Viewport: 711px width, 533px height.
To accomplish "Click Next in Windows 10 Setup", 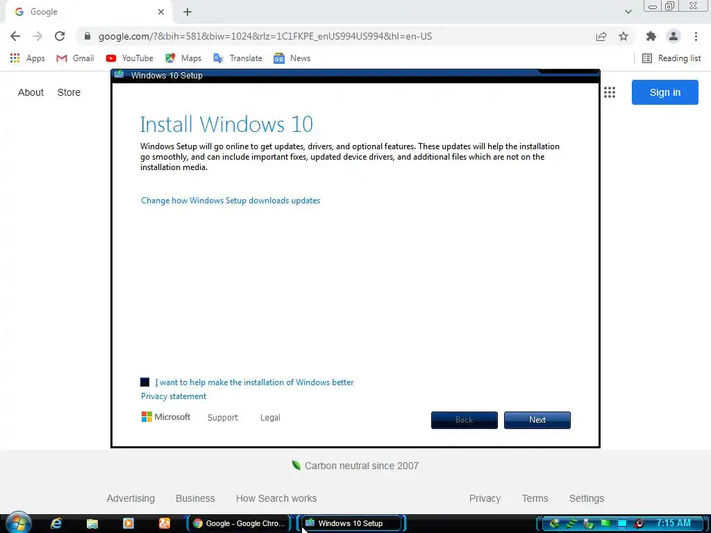I will pyautogui.click(x=537, y=420).
